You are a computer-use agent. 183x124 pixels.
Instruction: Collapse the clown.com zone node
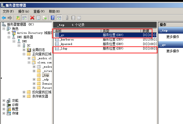click(29, 63)
